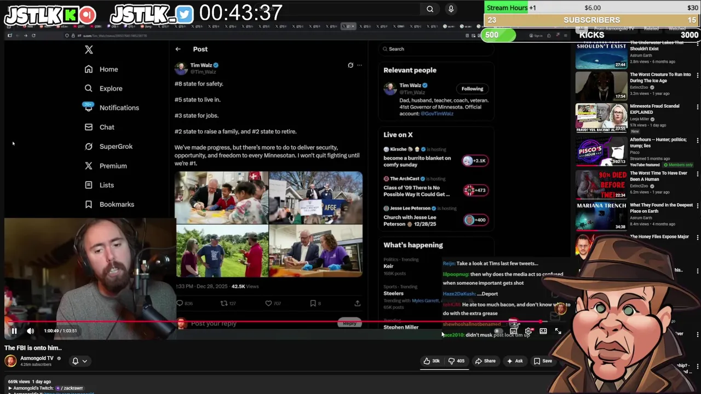
Task: Click the voice search microphone icon
Action: (x=451, y=9)
